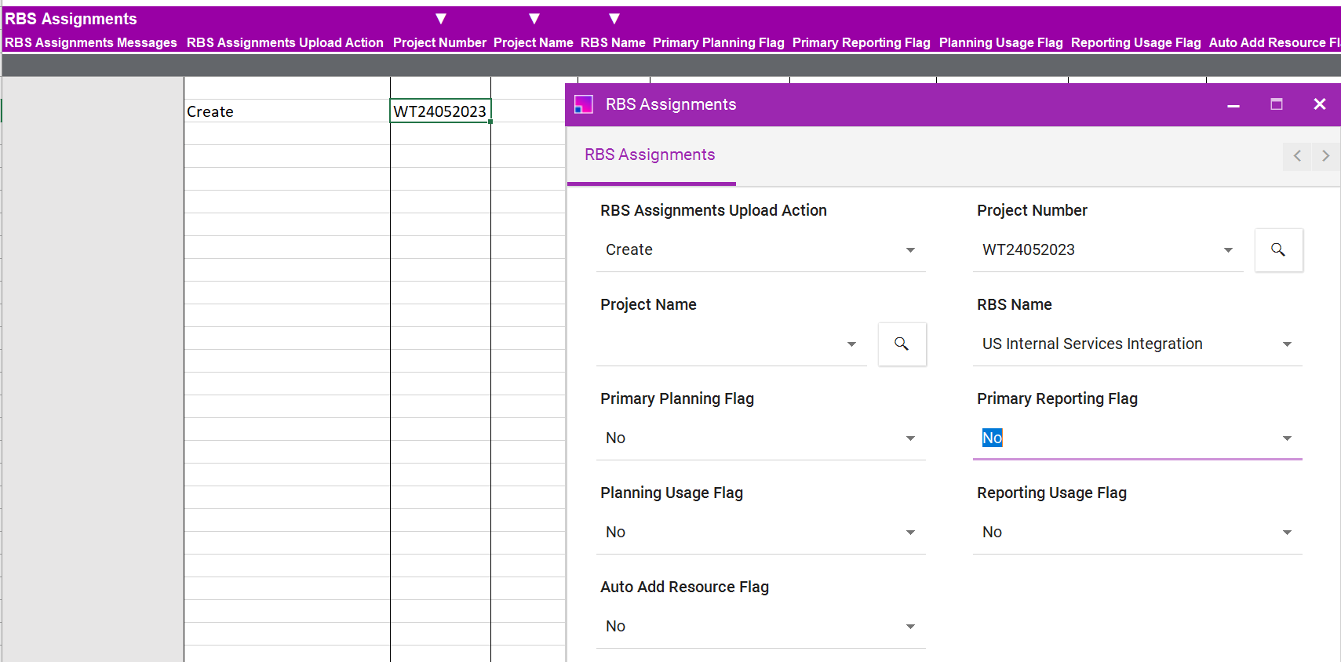Expand RBS Name dropdown
Image resolution: width=1341 pixels, height=662 pixels.
click(1287, 344)
